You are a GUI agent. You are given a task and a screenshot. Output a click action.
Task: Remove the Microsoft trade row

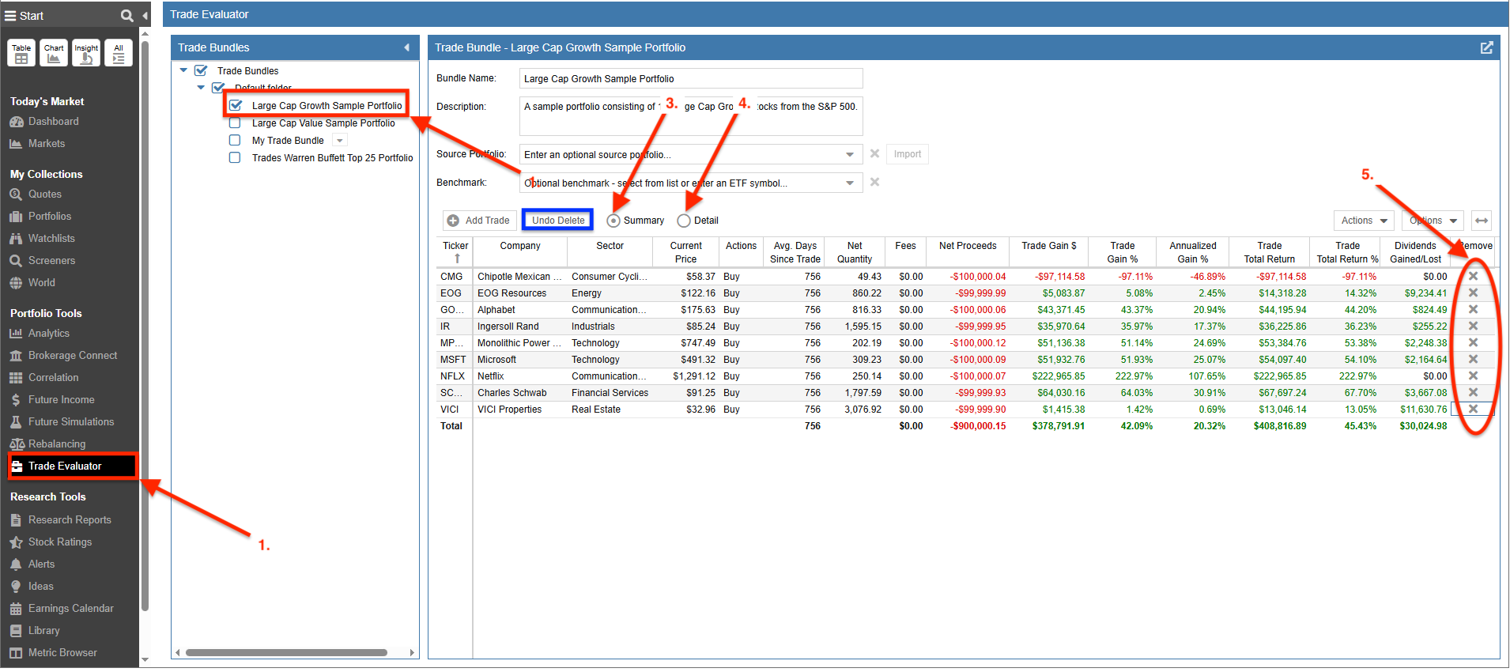coord(1473,359)
